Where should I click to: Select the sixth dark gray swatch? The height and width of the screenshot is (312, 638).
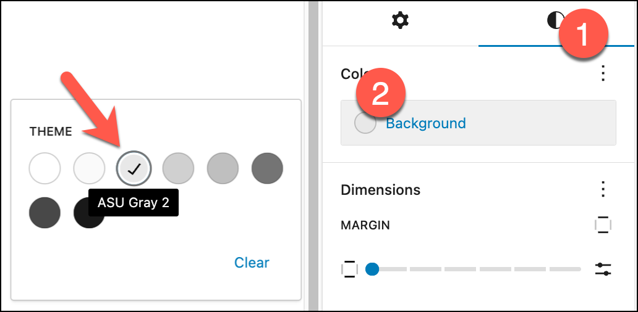267,168
